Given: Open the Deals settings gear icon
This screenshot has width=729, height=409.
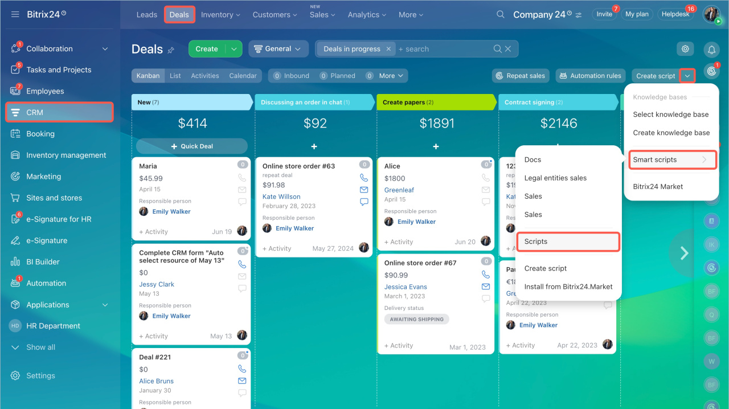Looking at the screenshot, I should coord(685,49).
